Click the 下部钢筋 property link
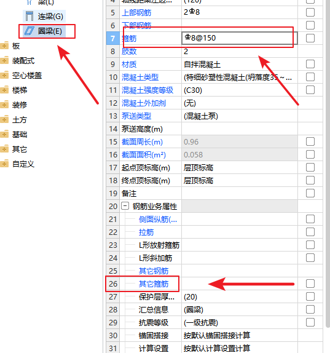 136,25
